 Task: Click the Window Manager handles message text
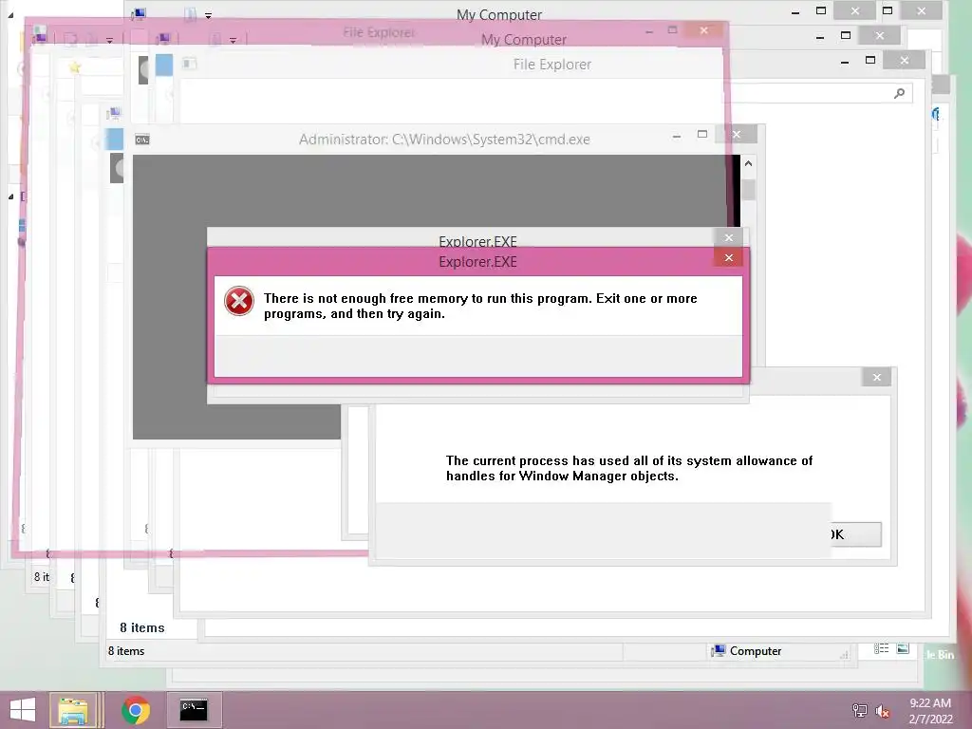(629, 468)
